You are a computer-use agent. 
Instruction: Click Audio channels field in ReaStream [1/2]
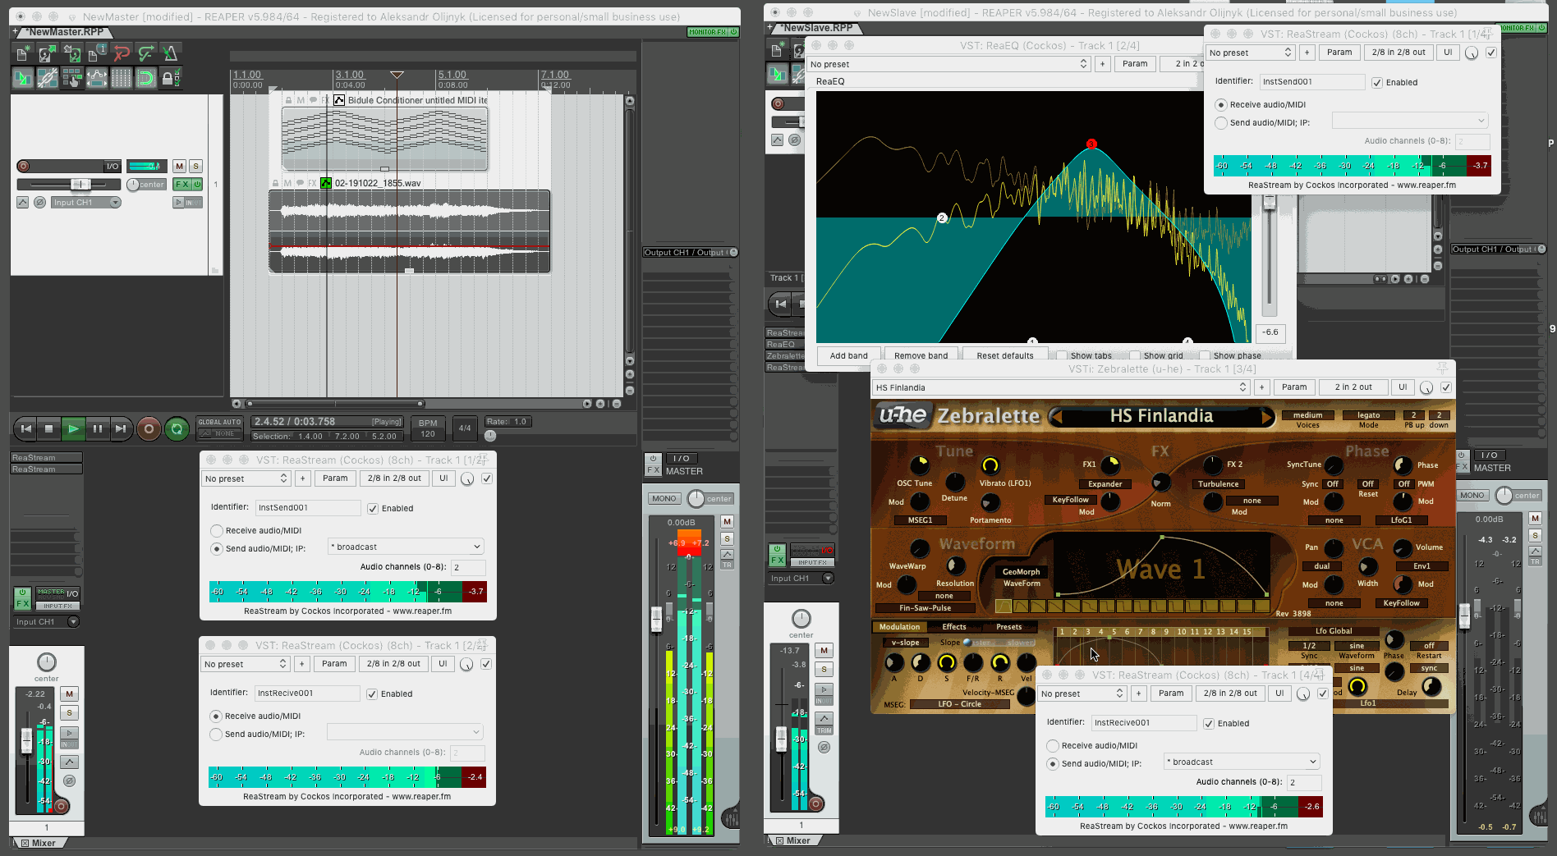(468, 567)
